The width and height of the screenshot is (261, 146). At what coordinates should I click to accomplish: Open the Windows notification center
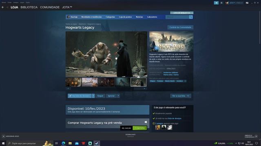click(x=257, y=143)
